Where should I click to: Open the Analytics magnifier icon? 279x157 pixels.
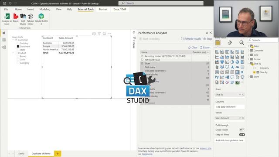[242, 43]
